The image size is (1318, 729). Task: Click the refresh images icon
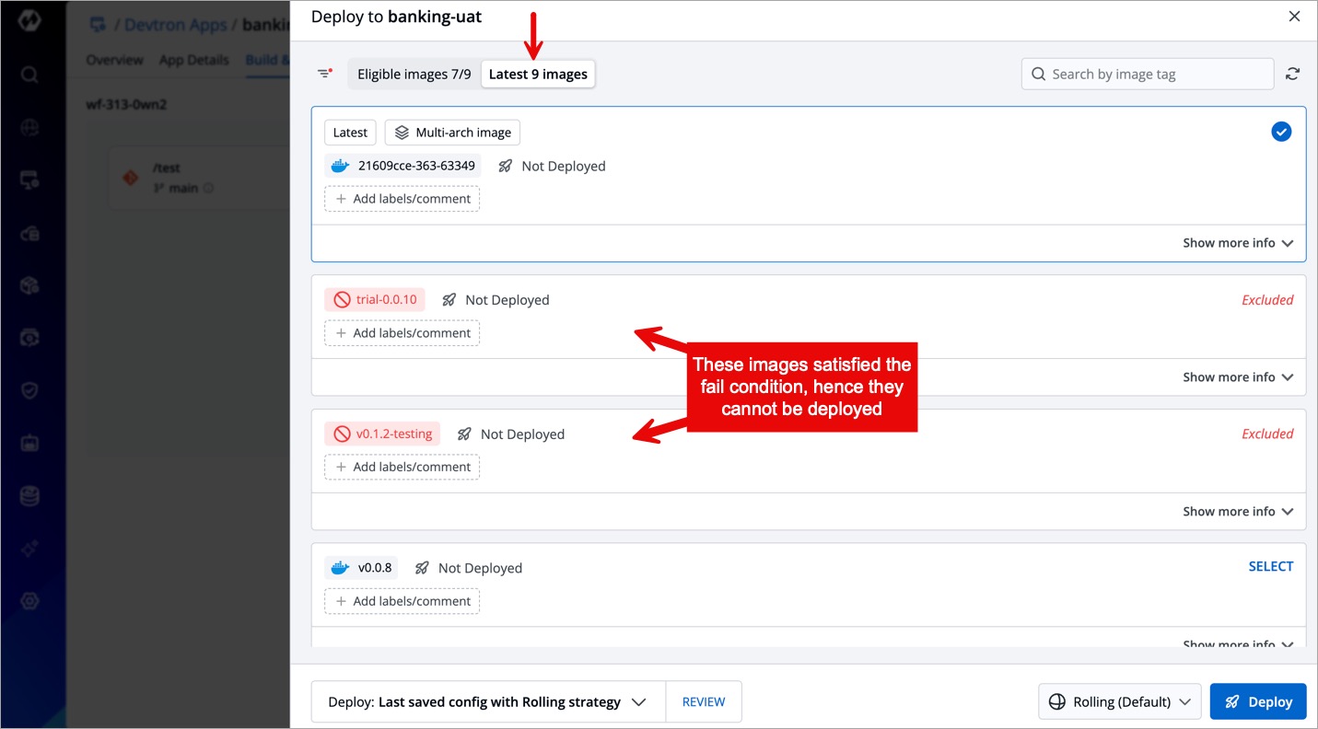(1293, 74)
